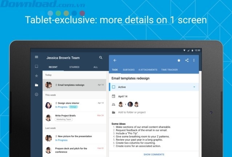Viewport: 232px width, 157px height.
Task: Open the inbox sidebar icon
Action: click(36, 67)
